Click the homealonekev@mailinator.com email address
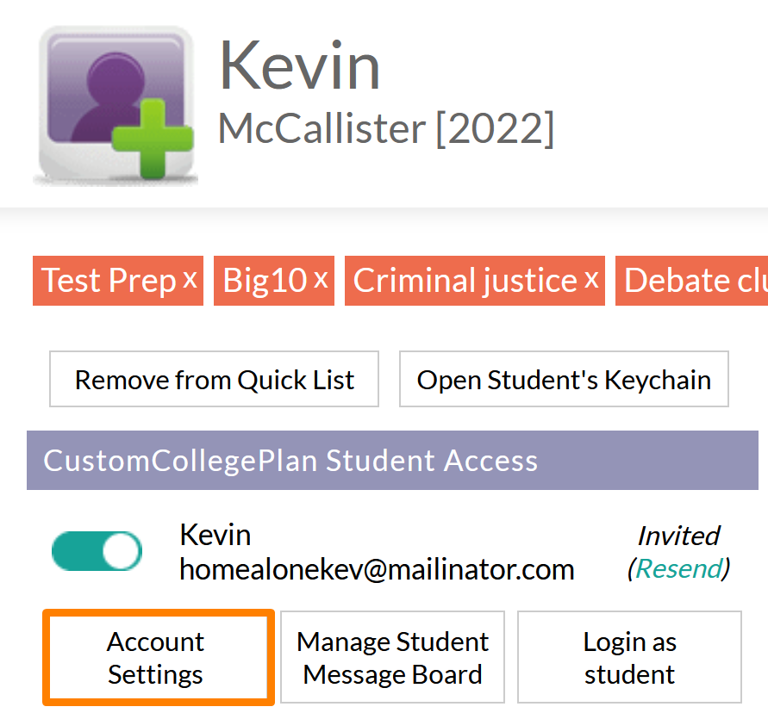Viewport: 768px width, 713px height. pos(377,568)
